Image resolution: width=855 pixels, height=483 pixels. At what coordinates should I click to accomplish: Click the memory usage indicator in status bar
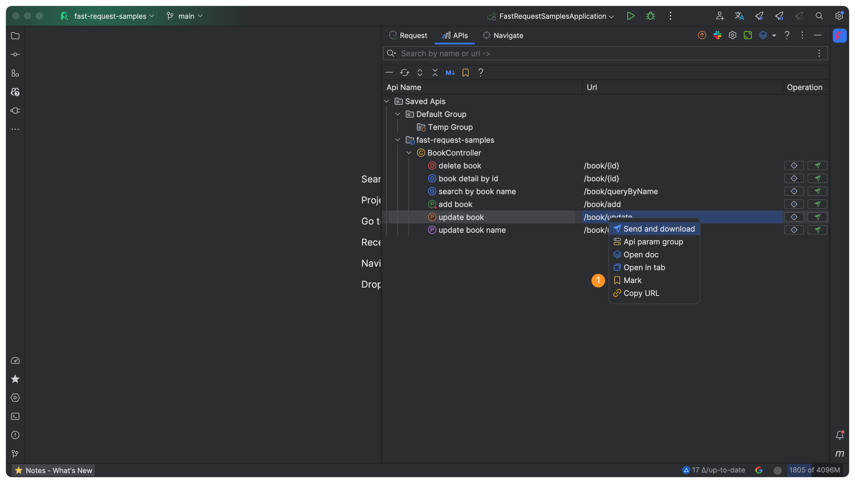814,470
